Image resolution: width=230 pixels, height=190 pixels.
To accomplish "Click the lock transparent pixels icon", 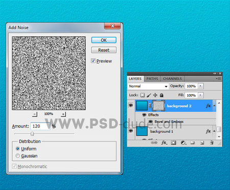I will click(143, 95).
